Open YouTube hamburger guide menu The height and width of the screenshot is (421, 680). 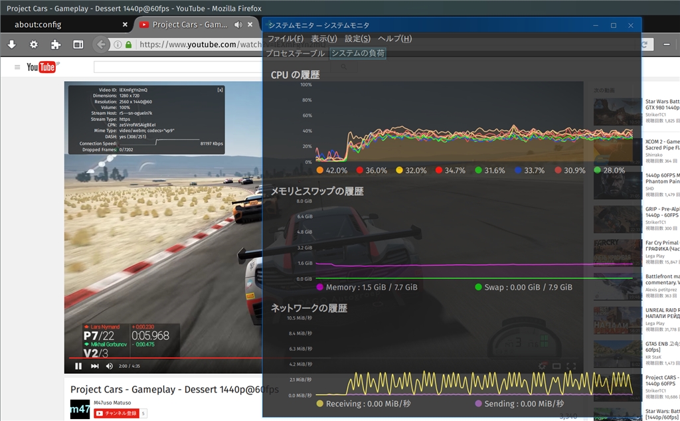[17, 67]
